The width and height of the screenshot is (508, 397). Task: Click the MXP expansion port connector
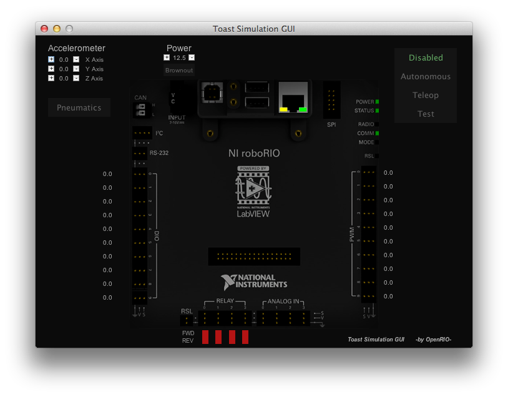(x=254, y=257)
